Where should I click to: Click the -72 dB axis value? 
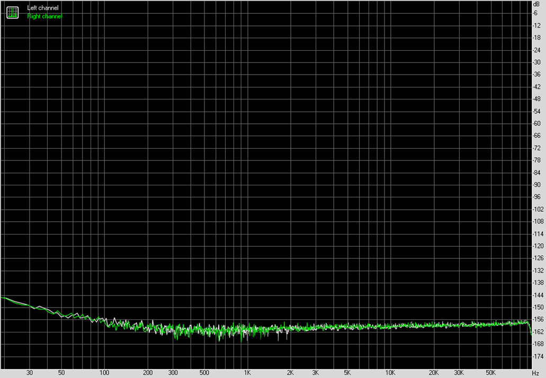536,148
